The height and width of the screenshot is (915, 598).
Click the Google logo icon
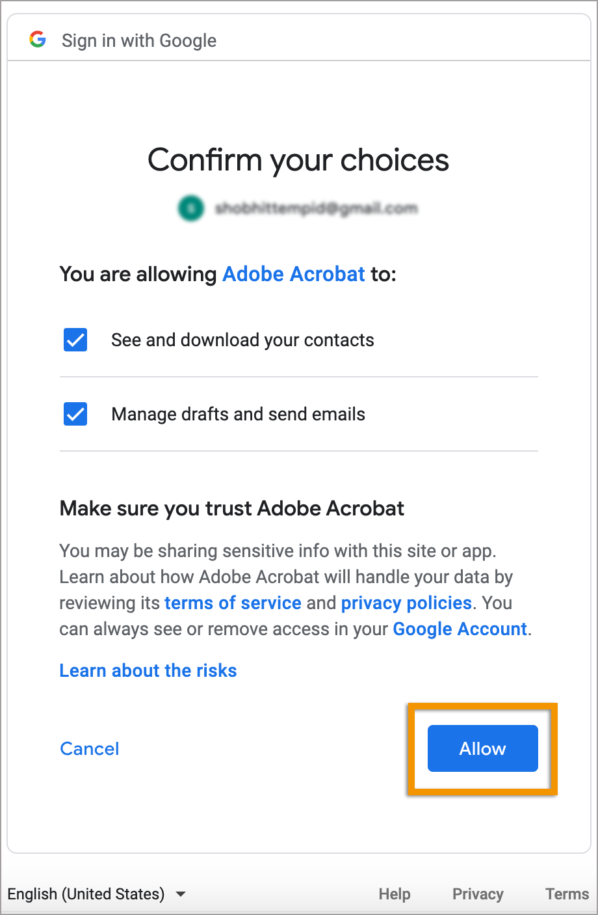click(38, 40)
